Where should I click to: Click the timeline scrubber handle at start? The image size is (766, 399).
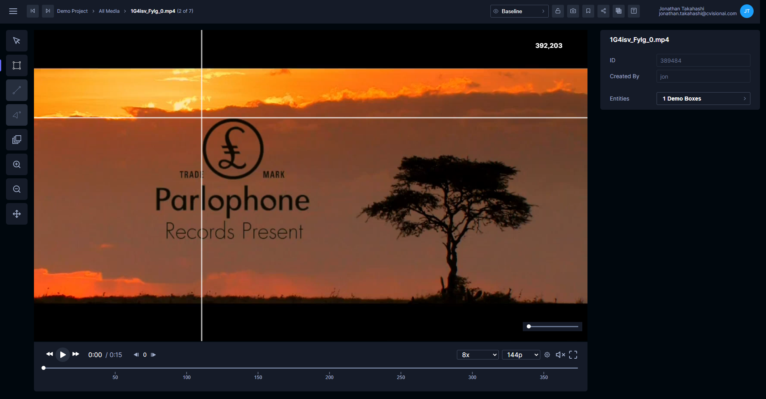[x=44, y=368]
